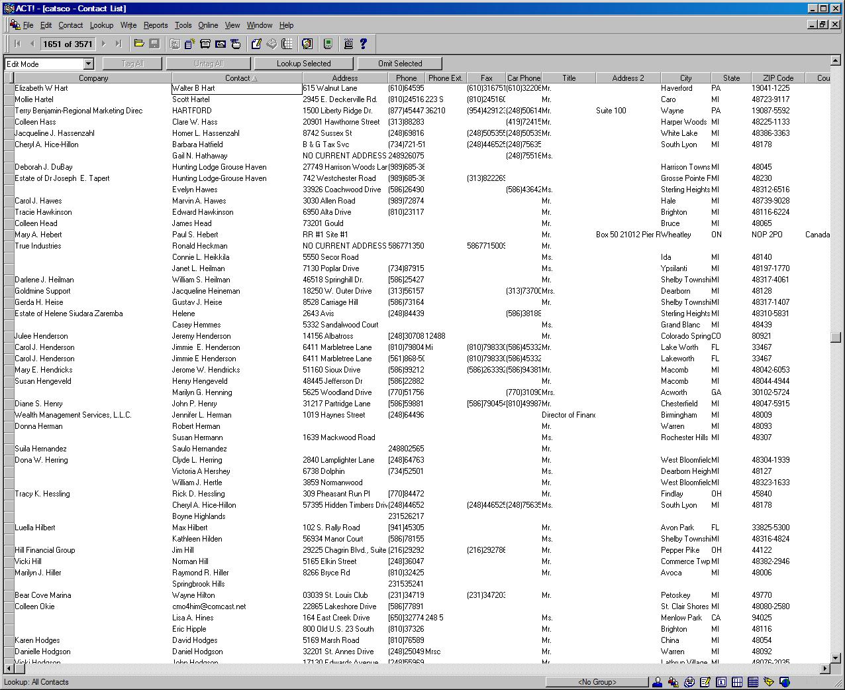Go to next record arrow
Image resolution: width=845 pixels, height=690 pixels.
click(104, 44)
